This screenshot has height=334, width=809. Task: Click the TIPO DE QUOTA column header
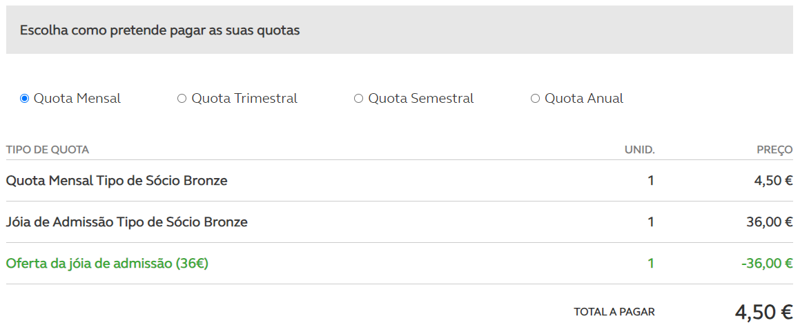pos(48,150)
